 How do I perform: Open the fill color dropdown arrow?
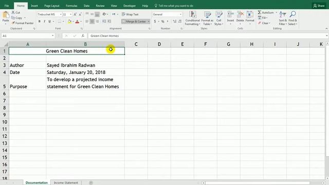(73, 22)
